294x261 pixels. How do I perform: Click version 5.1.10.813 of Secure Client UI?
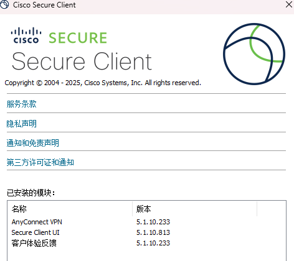click(153, 232)
